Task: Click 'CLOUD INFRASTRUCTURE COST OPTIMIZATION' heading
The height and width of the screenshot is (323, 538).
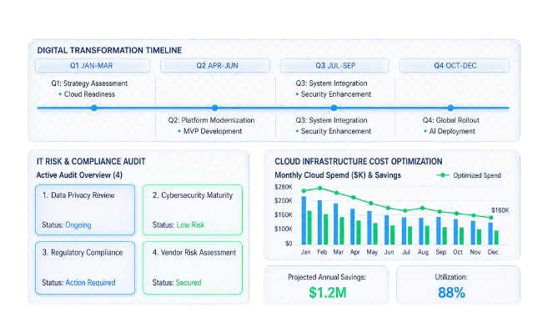Action: [x=359, y=162]
